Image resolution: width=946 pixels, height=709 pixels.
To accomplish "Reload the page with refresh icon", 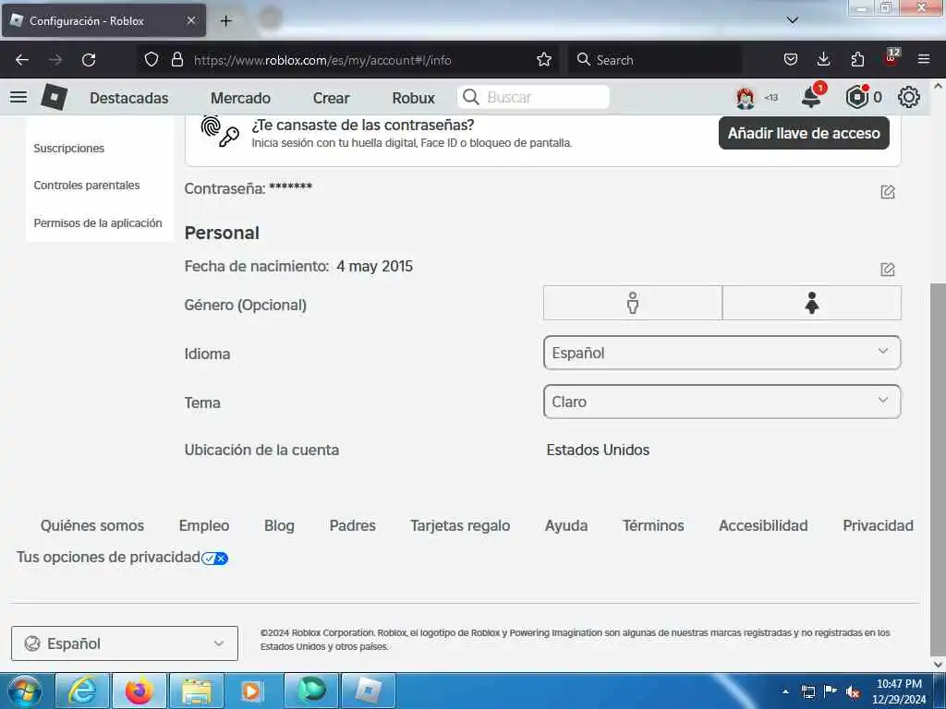I will pyautogui.click(x=89, y=60).
